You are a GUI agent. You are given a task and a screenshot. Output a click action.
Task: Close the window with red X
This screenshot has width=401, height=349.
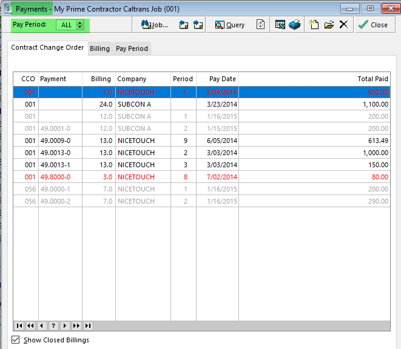(391, 8)
